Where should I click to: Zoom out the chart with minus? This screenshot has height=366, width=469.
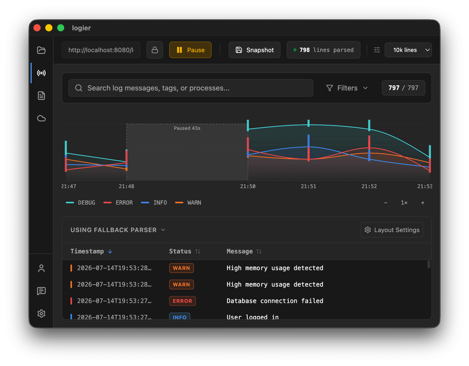tap(386, 203)
